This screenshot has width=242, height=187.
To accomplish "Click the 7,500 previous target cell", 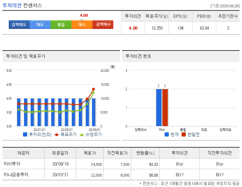I will click(x=125, y=164).
